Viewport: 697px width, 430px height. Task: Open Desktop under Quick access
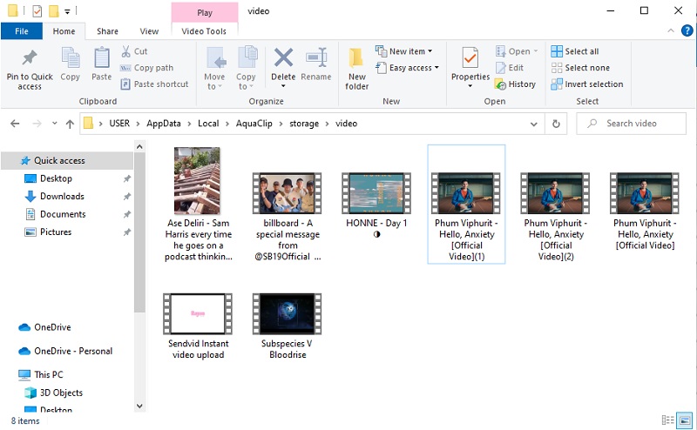tap(56, 178)
